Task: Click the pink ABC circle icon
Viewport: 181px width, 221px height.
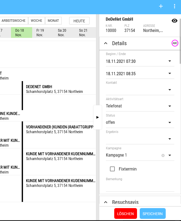Action: tap(175, 43)
